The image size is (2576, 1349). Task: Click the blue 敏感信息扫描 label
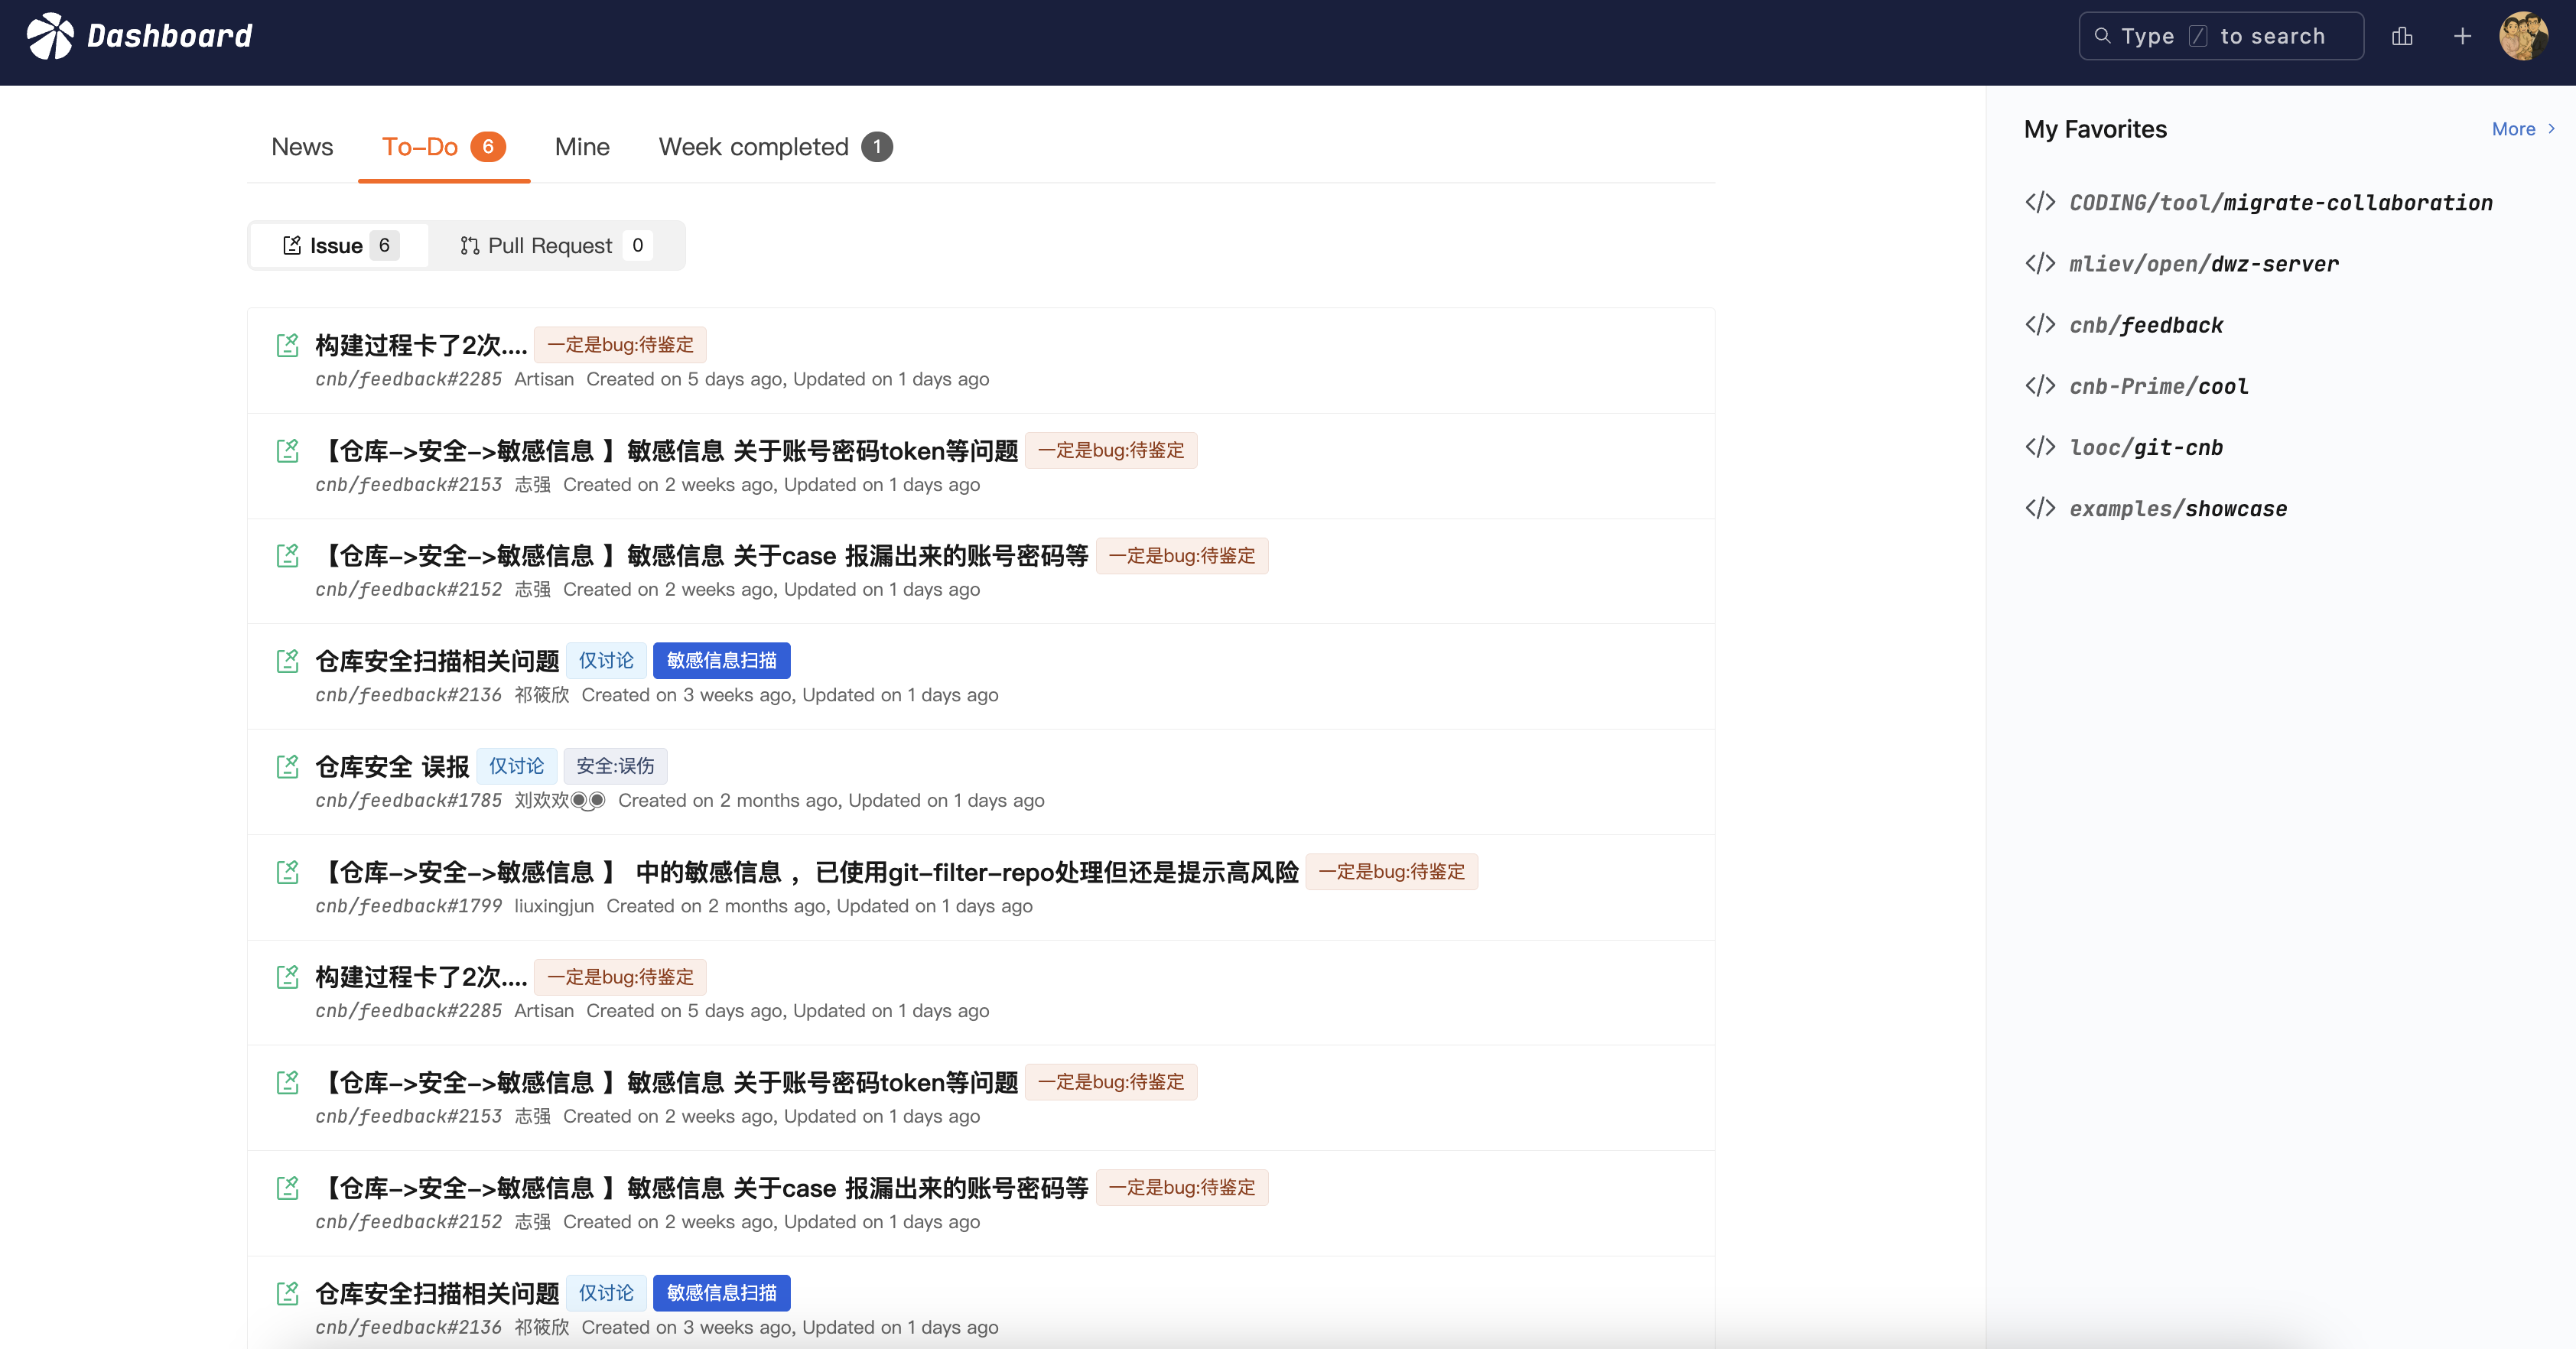coord(721,661)
